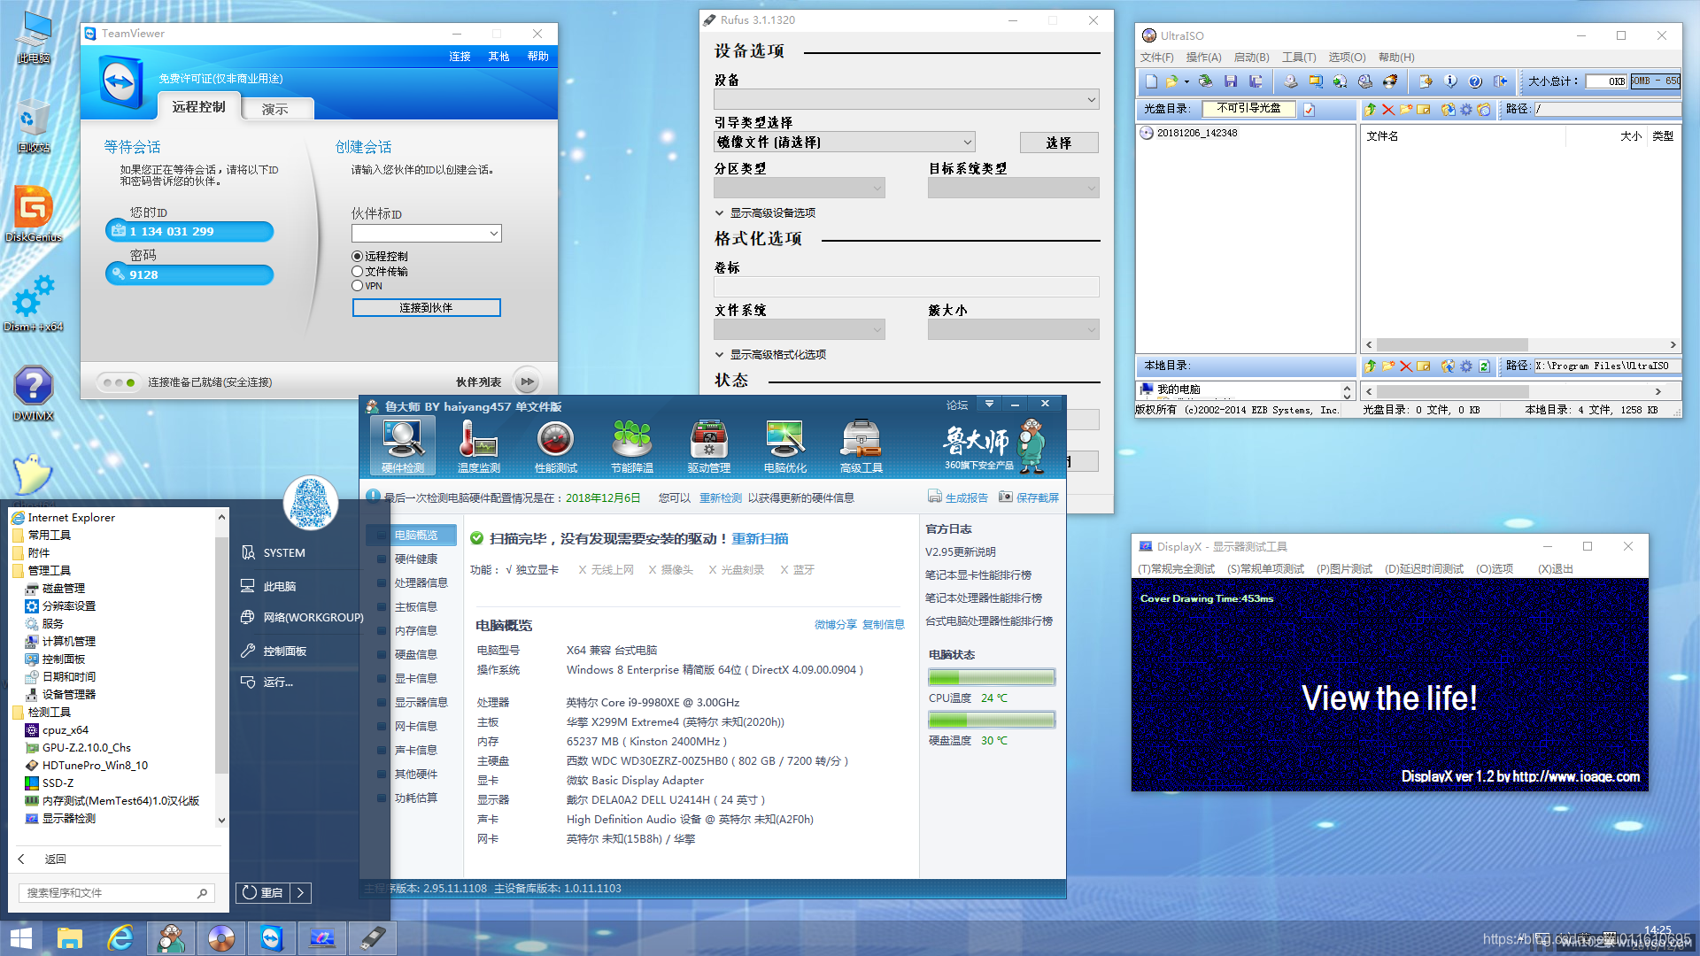Screen dimensions: 1700x956
Task: Click the UltraISO burn CD image icon
Action: 1390,81
